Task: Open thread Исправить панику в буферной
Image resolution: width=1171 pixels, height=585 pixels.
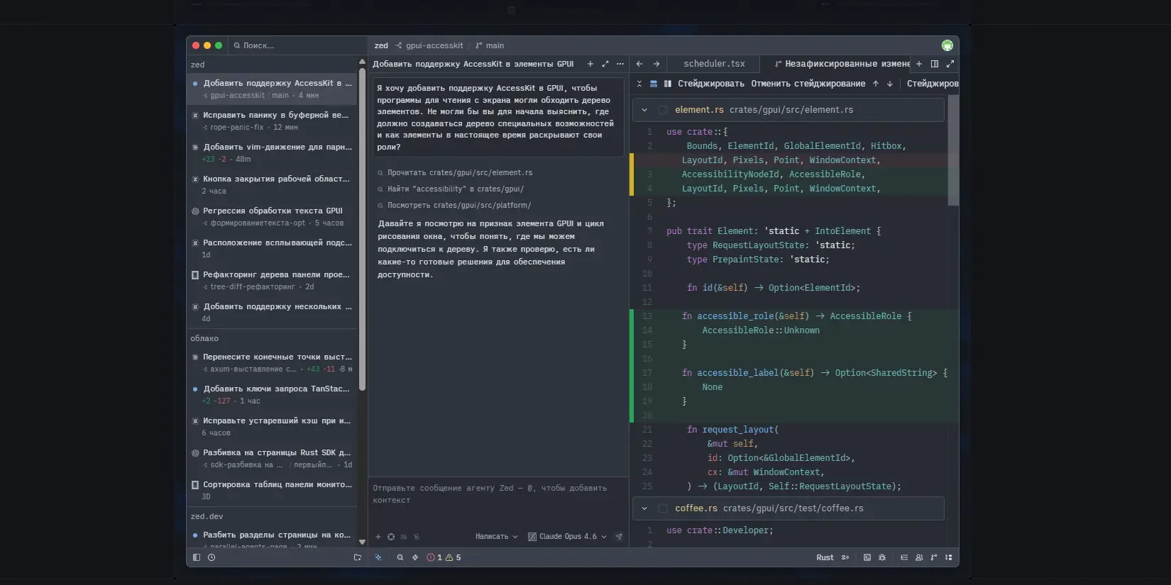Action: (273, 121)
